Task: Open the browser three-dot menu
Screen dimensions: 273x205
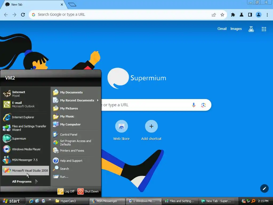Action: click(x=267, y=15)
